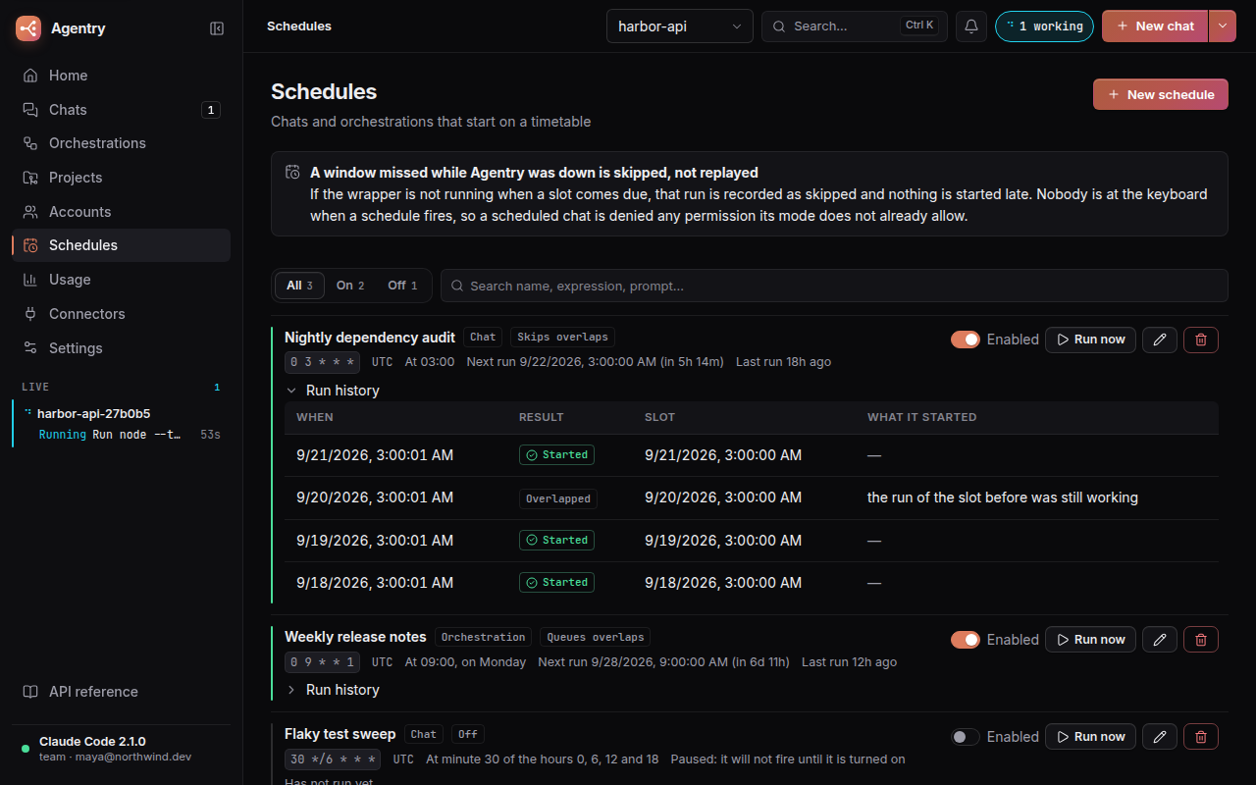Delete the Nightly dependency audit schedule
This screenshot has width=1256, height=785.
[1201, 340]
